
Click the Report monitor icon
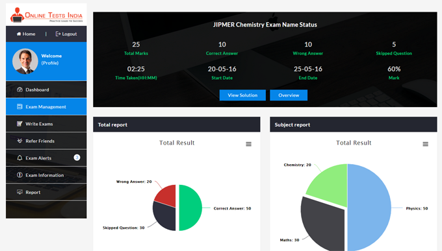point(19,192)
